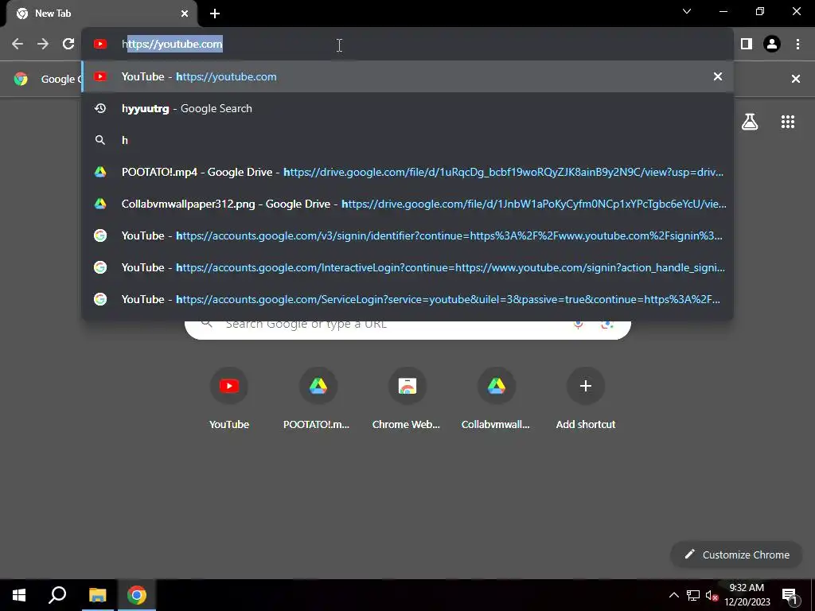The height and width of the screenshot is (611, 815).
Task: Open Search Labs flask icon
Action: (x=750, y=122)
